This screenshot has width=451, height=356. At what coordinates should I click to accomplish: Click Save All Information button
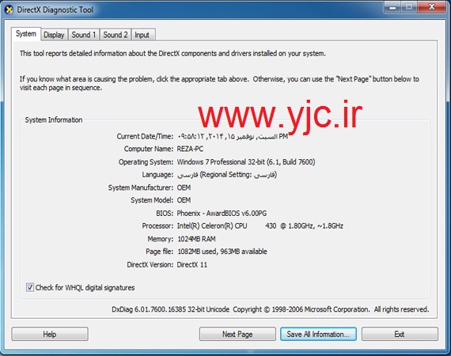pos(318,334)
